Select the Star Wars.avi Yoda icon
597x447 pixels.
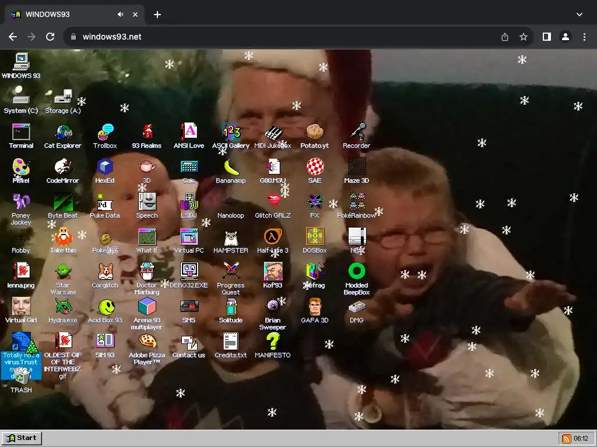pos(63,279)
